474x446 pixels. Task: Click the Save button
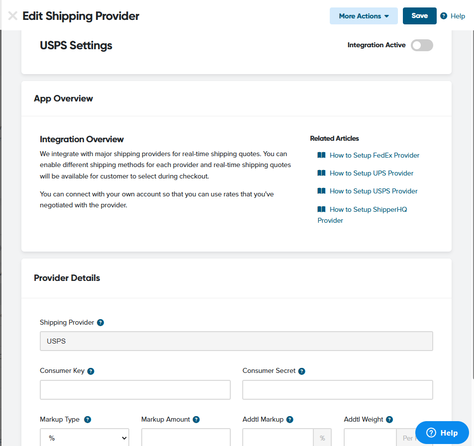point(419,16)
